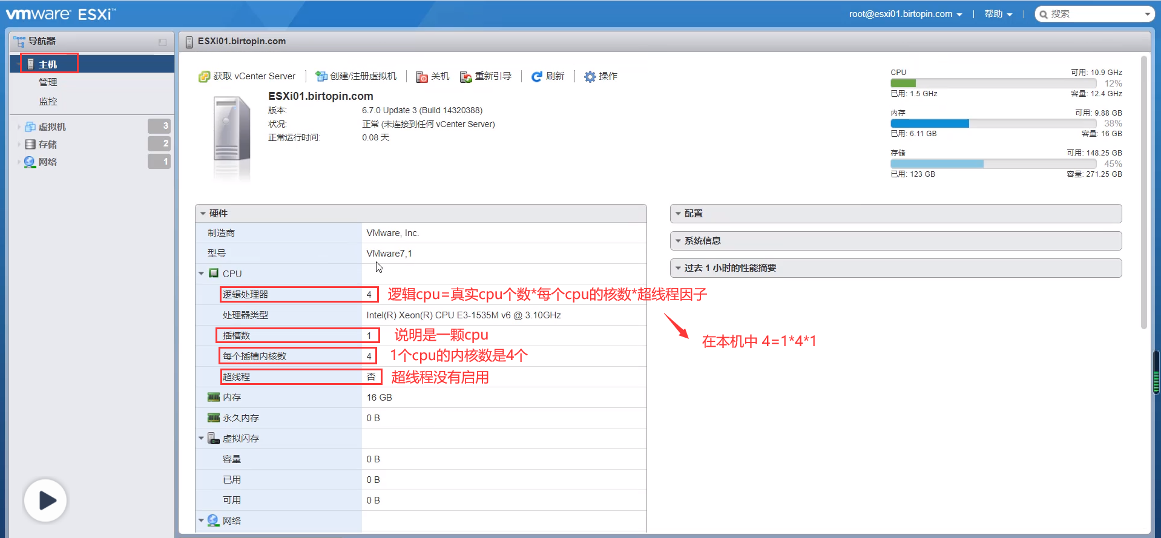This screenshot has width=1161, height=538.
Task: Open the search box dropdown arrow
Action: (x=1147, y=15)
